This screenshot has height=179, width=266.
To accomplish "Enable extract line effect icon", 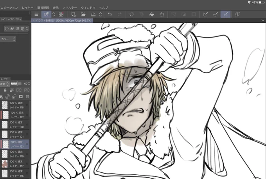I will (x=12, y=29).
